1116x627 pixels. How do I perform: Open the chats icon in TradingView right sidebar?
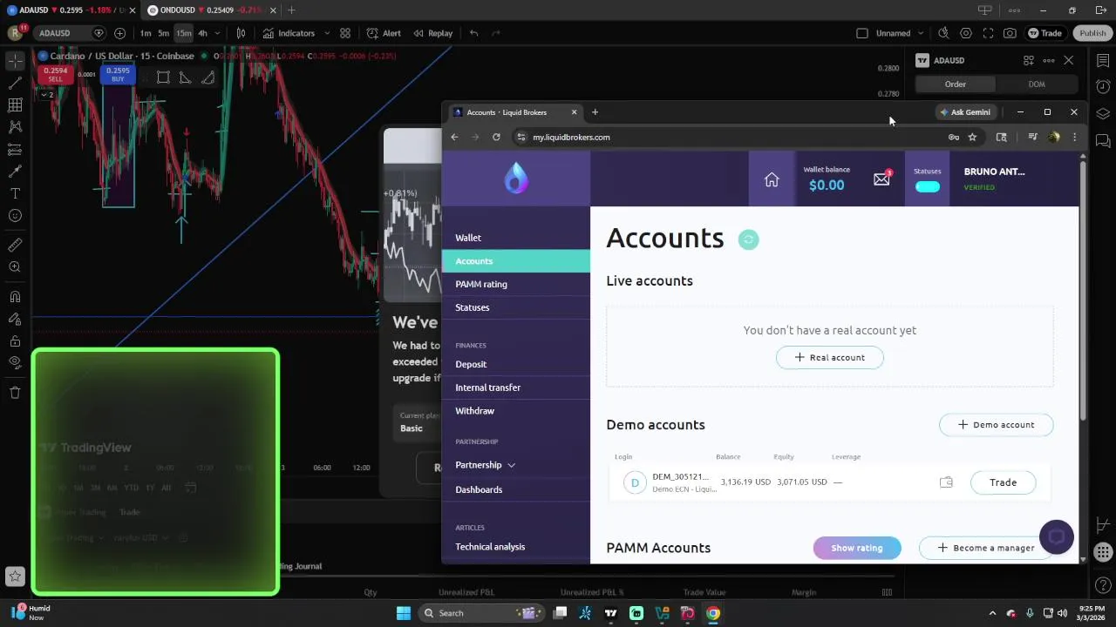pos(1103,140)
